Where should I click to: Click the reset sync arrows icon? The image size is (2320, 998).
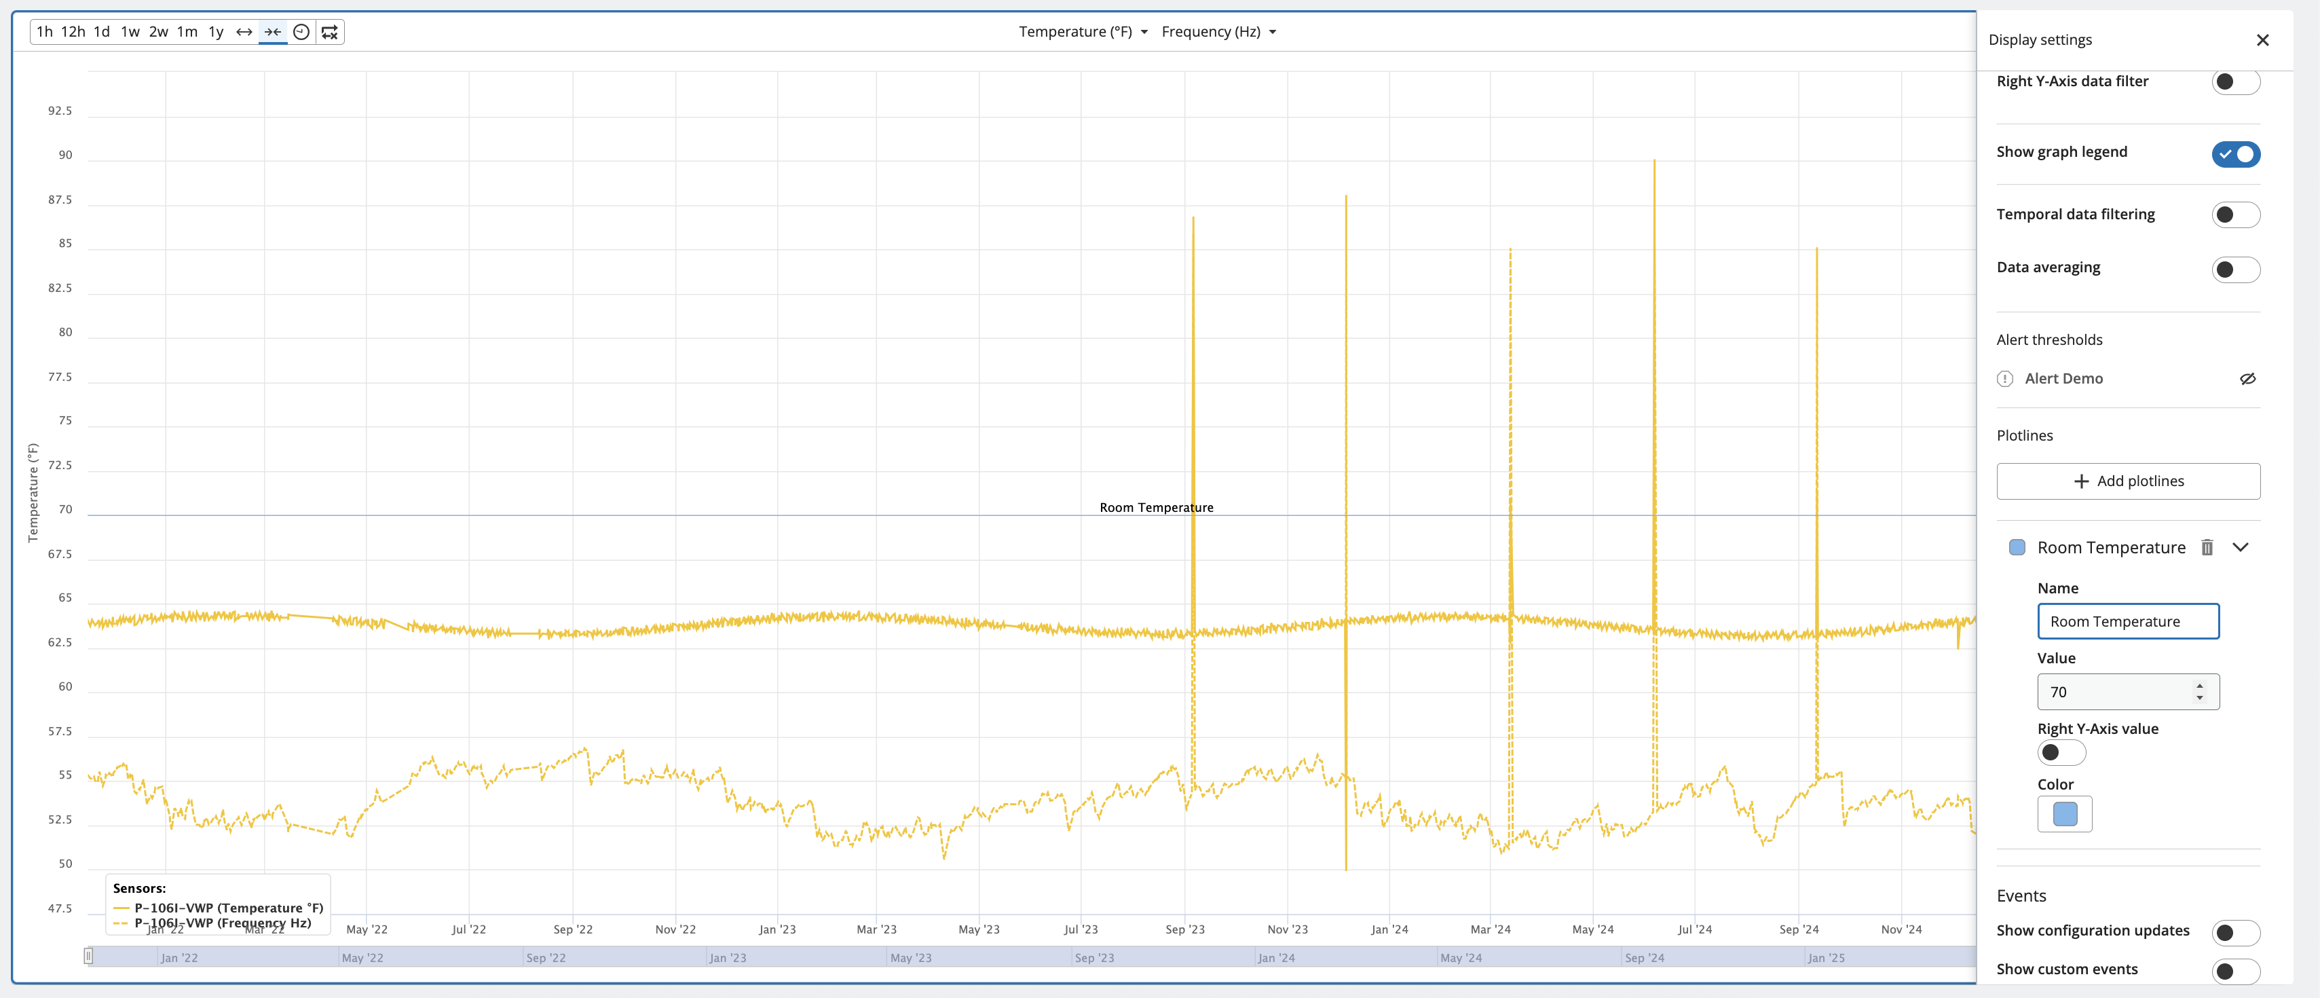point(330,33)
